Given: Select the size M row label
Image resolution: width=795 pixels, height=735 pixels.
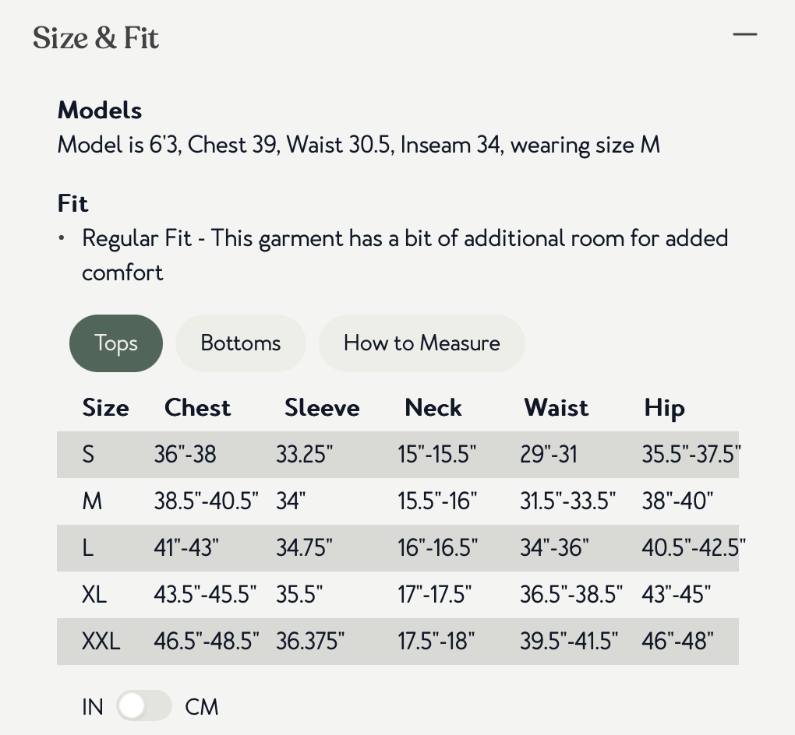Looking at the screenshot, I should click(x=92, y=501).
